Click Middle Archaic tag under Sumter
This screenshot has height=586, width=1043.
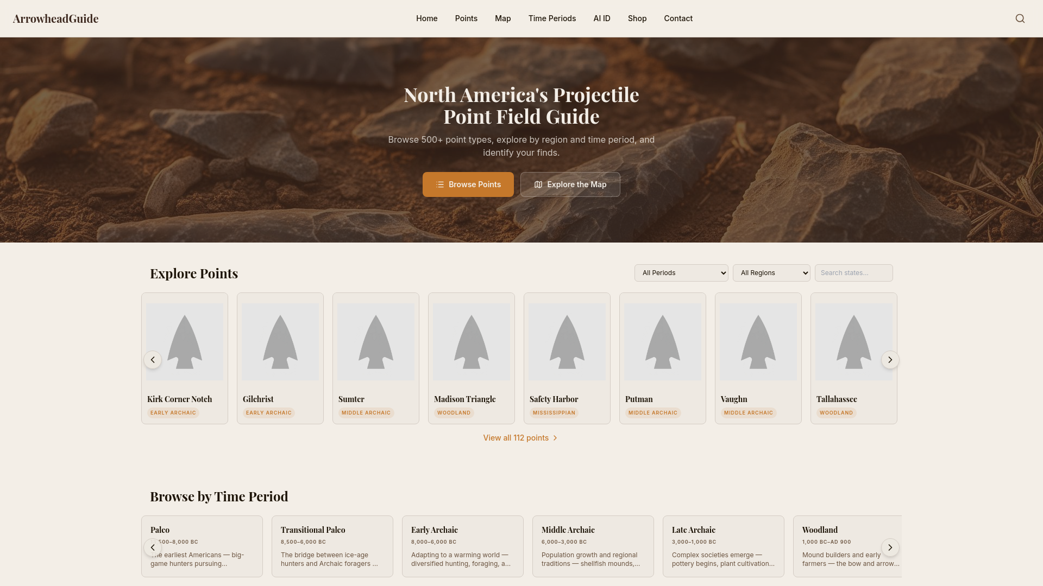tap(366, 413)
